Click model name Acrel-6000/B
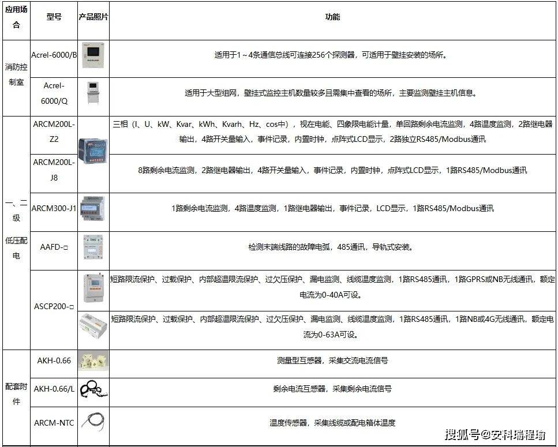 click(x=54, y=55)
